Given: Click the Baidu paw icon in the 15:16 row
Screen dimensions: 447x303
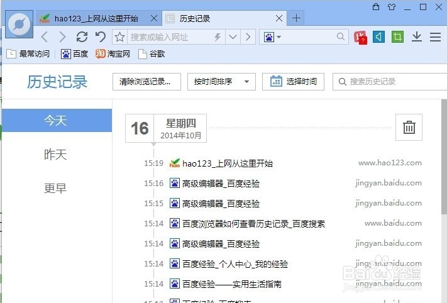Looking at the screenshot, I should [x=175, y=183].
